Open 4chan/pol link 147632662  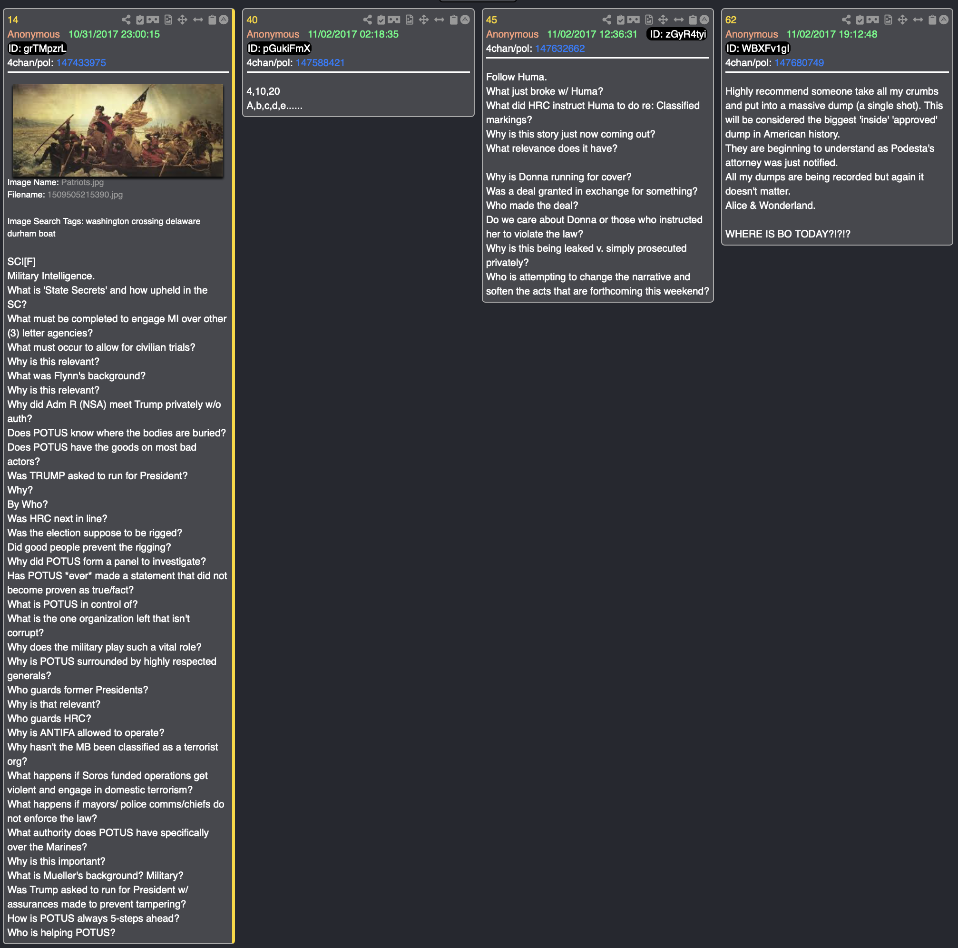560,49
